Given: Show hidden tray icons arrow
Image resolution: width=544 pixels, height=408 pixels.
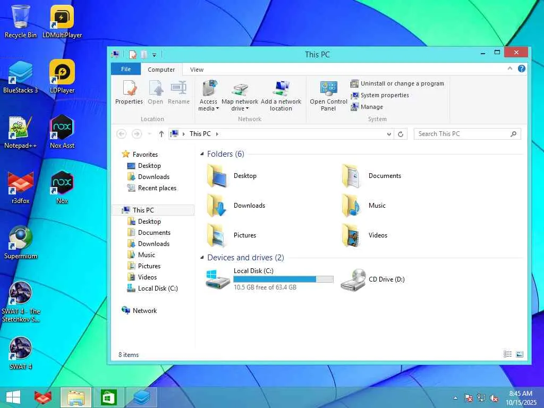Looking at the screenshot, I should point(455,398).
